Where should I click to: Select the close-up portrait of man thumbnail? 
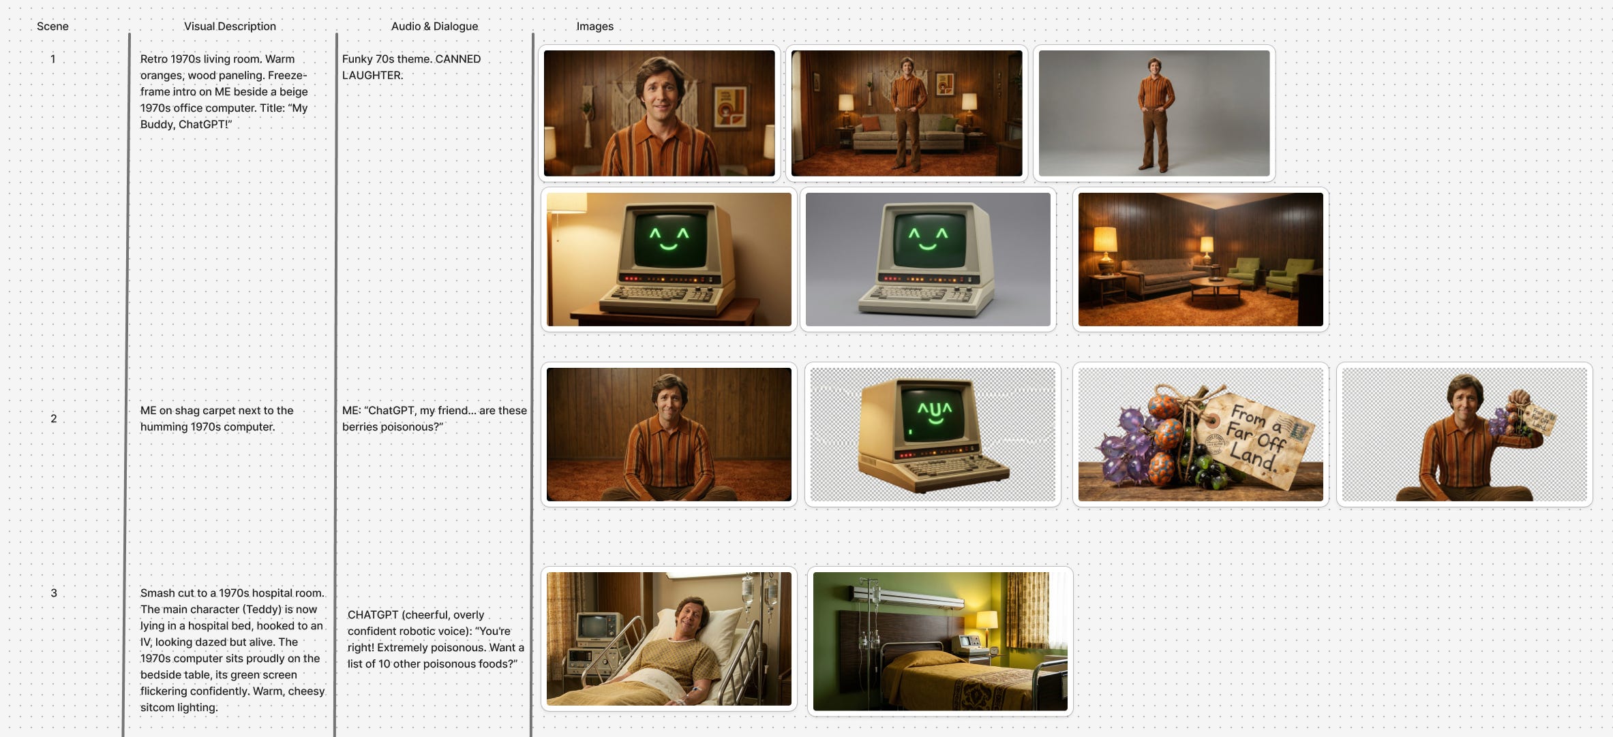click(659, 113)
